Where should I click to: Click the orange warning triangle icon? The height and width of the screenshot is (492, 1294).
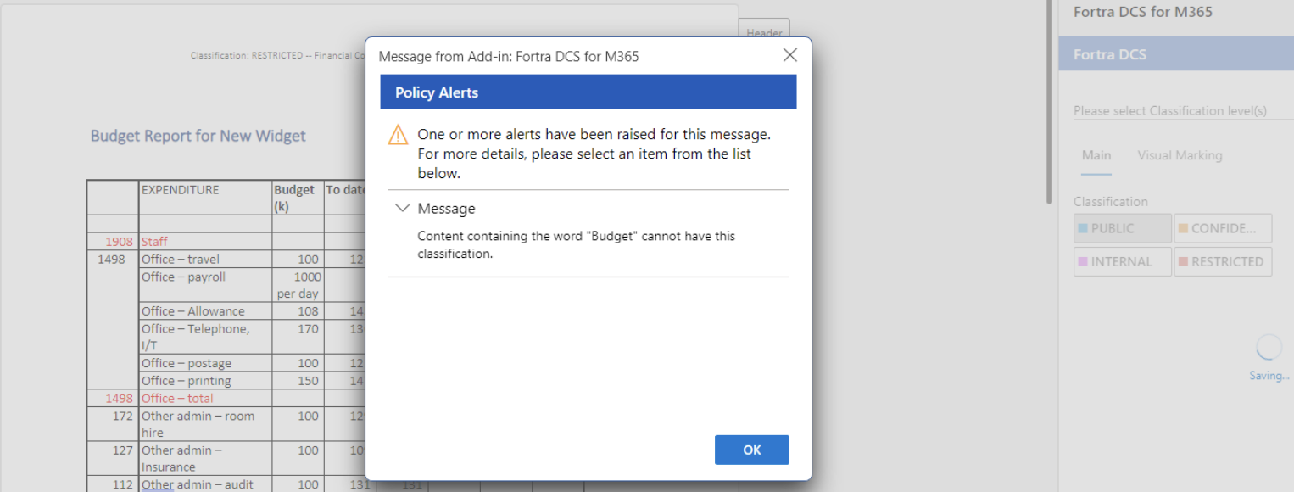(x=398, y=135)
